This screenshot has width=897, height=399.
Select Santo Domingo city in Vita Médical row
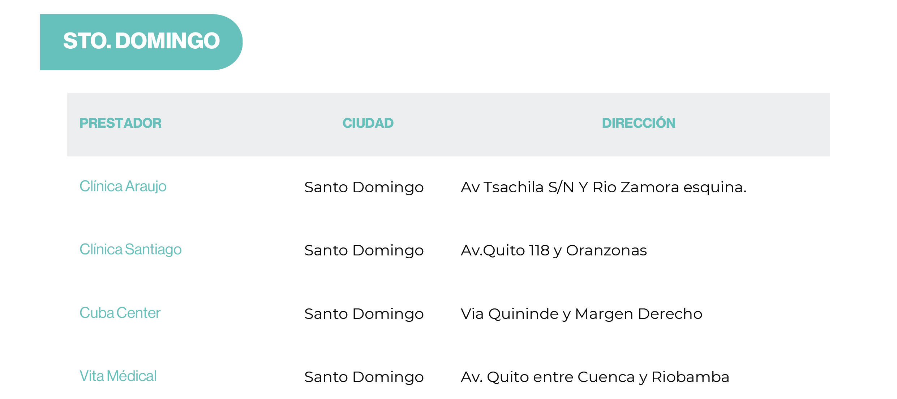[364, 377]
